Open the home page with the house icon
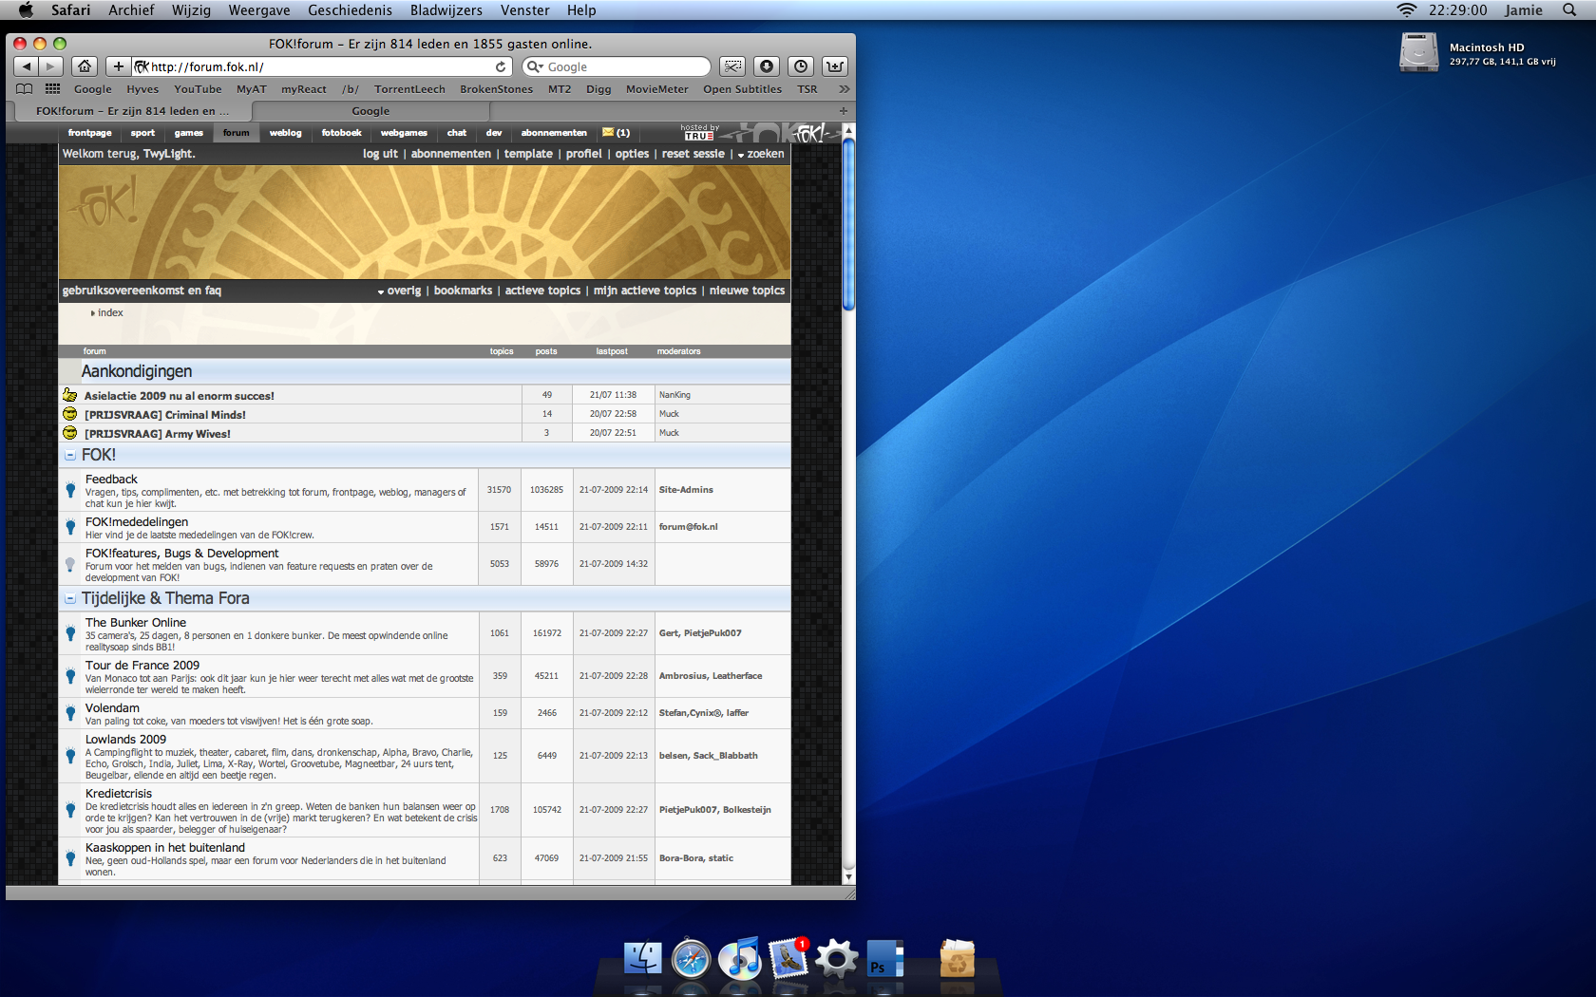 tap(85, 66)
